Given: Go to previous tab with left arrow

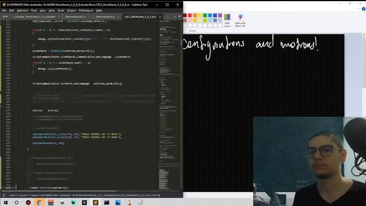Looking at the screenshot, I should coord(3,17).
